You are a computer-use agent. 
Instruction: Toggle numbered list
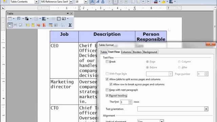pyautogui.click(x=133, y=2)
